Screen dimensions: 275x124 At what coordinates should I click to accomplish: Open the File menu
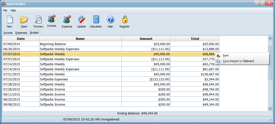coord(5,10)
